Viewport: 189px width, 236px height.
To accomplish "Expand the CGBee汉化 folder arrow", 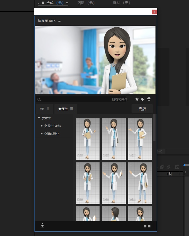I will 42,134.
